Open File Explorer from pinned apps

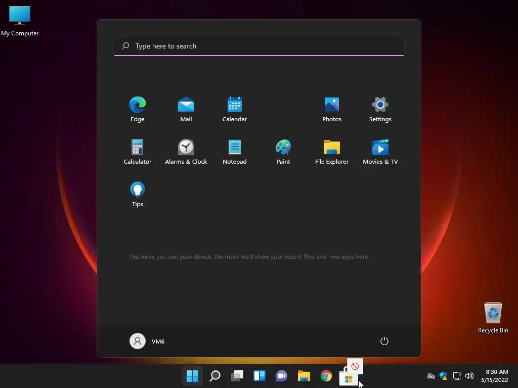tap(332, 152)
